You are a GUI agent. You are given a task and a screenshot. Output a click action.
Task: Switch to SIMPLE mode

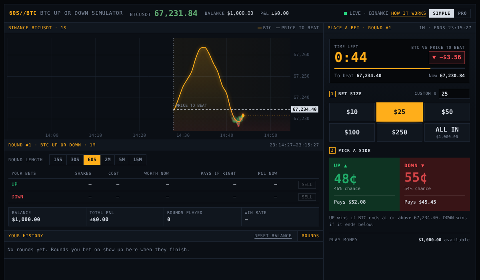tap(442, 13)
